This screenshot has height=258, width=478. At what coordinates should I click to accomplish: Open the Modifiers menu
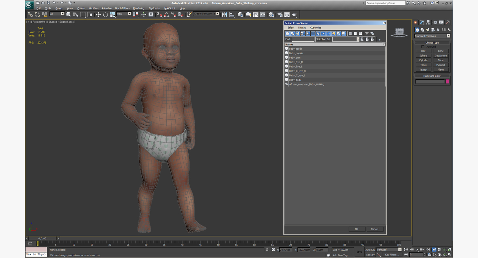point(93,8)
